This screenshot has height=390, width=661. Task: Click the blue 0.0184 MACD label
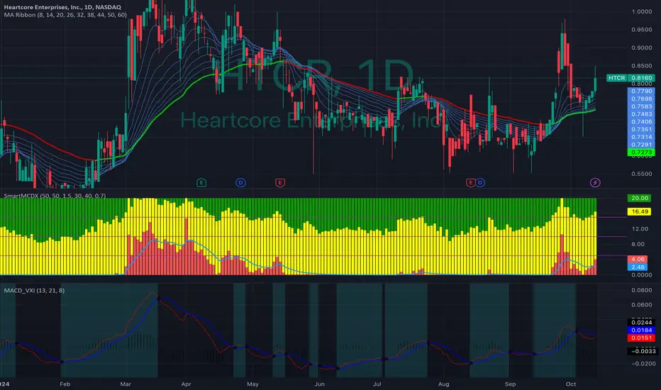[641, 330]
